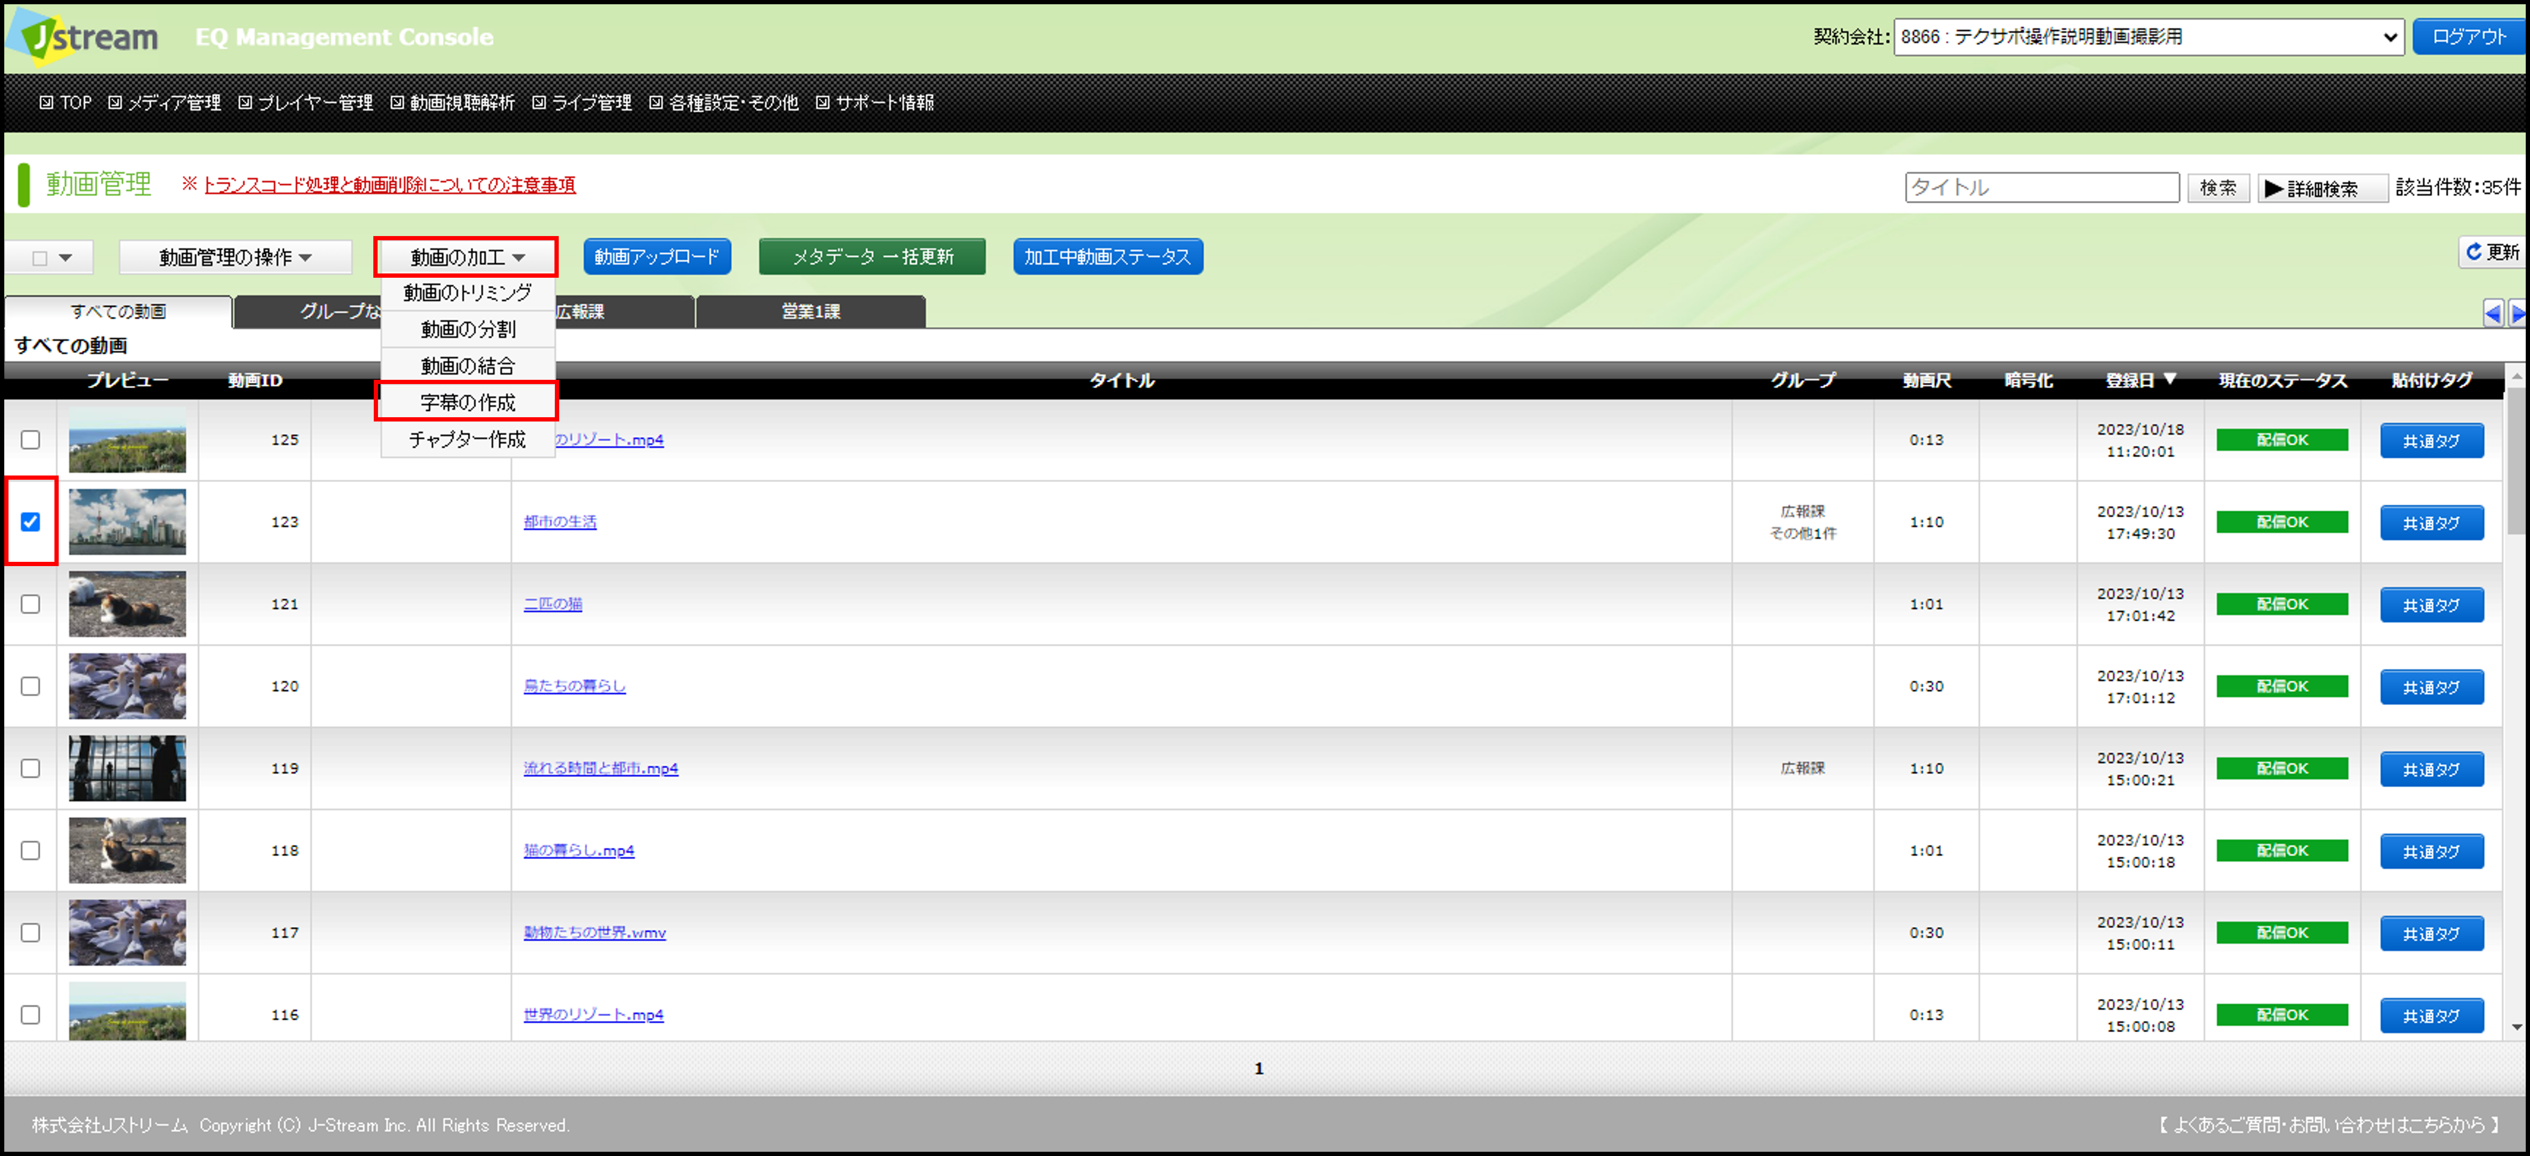The height and width of the screenshot is (1156, 2530).
Task: Open 動画視聴解析 in navigation bar
Action: [453, 102]
